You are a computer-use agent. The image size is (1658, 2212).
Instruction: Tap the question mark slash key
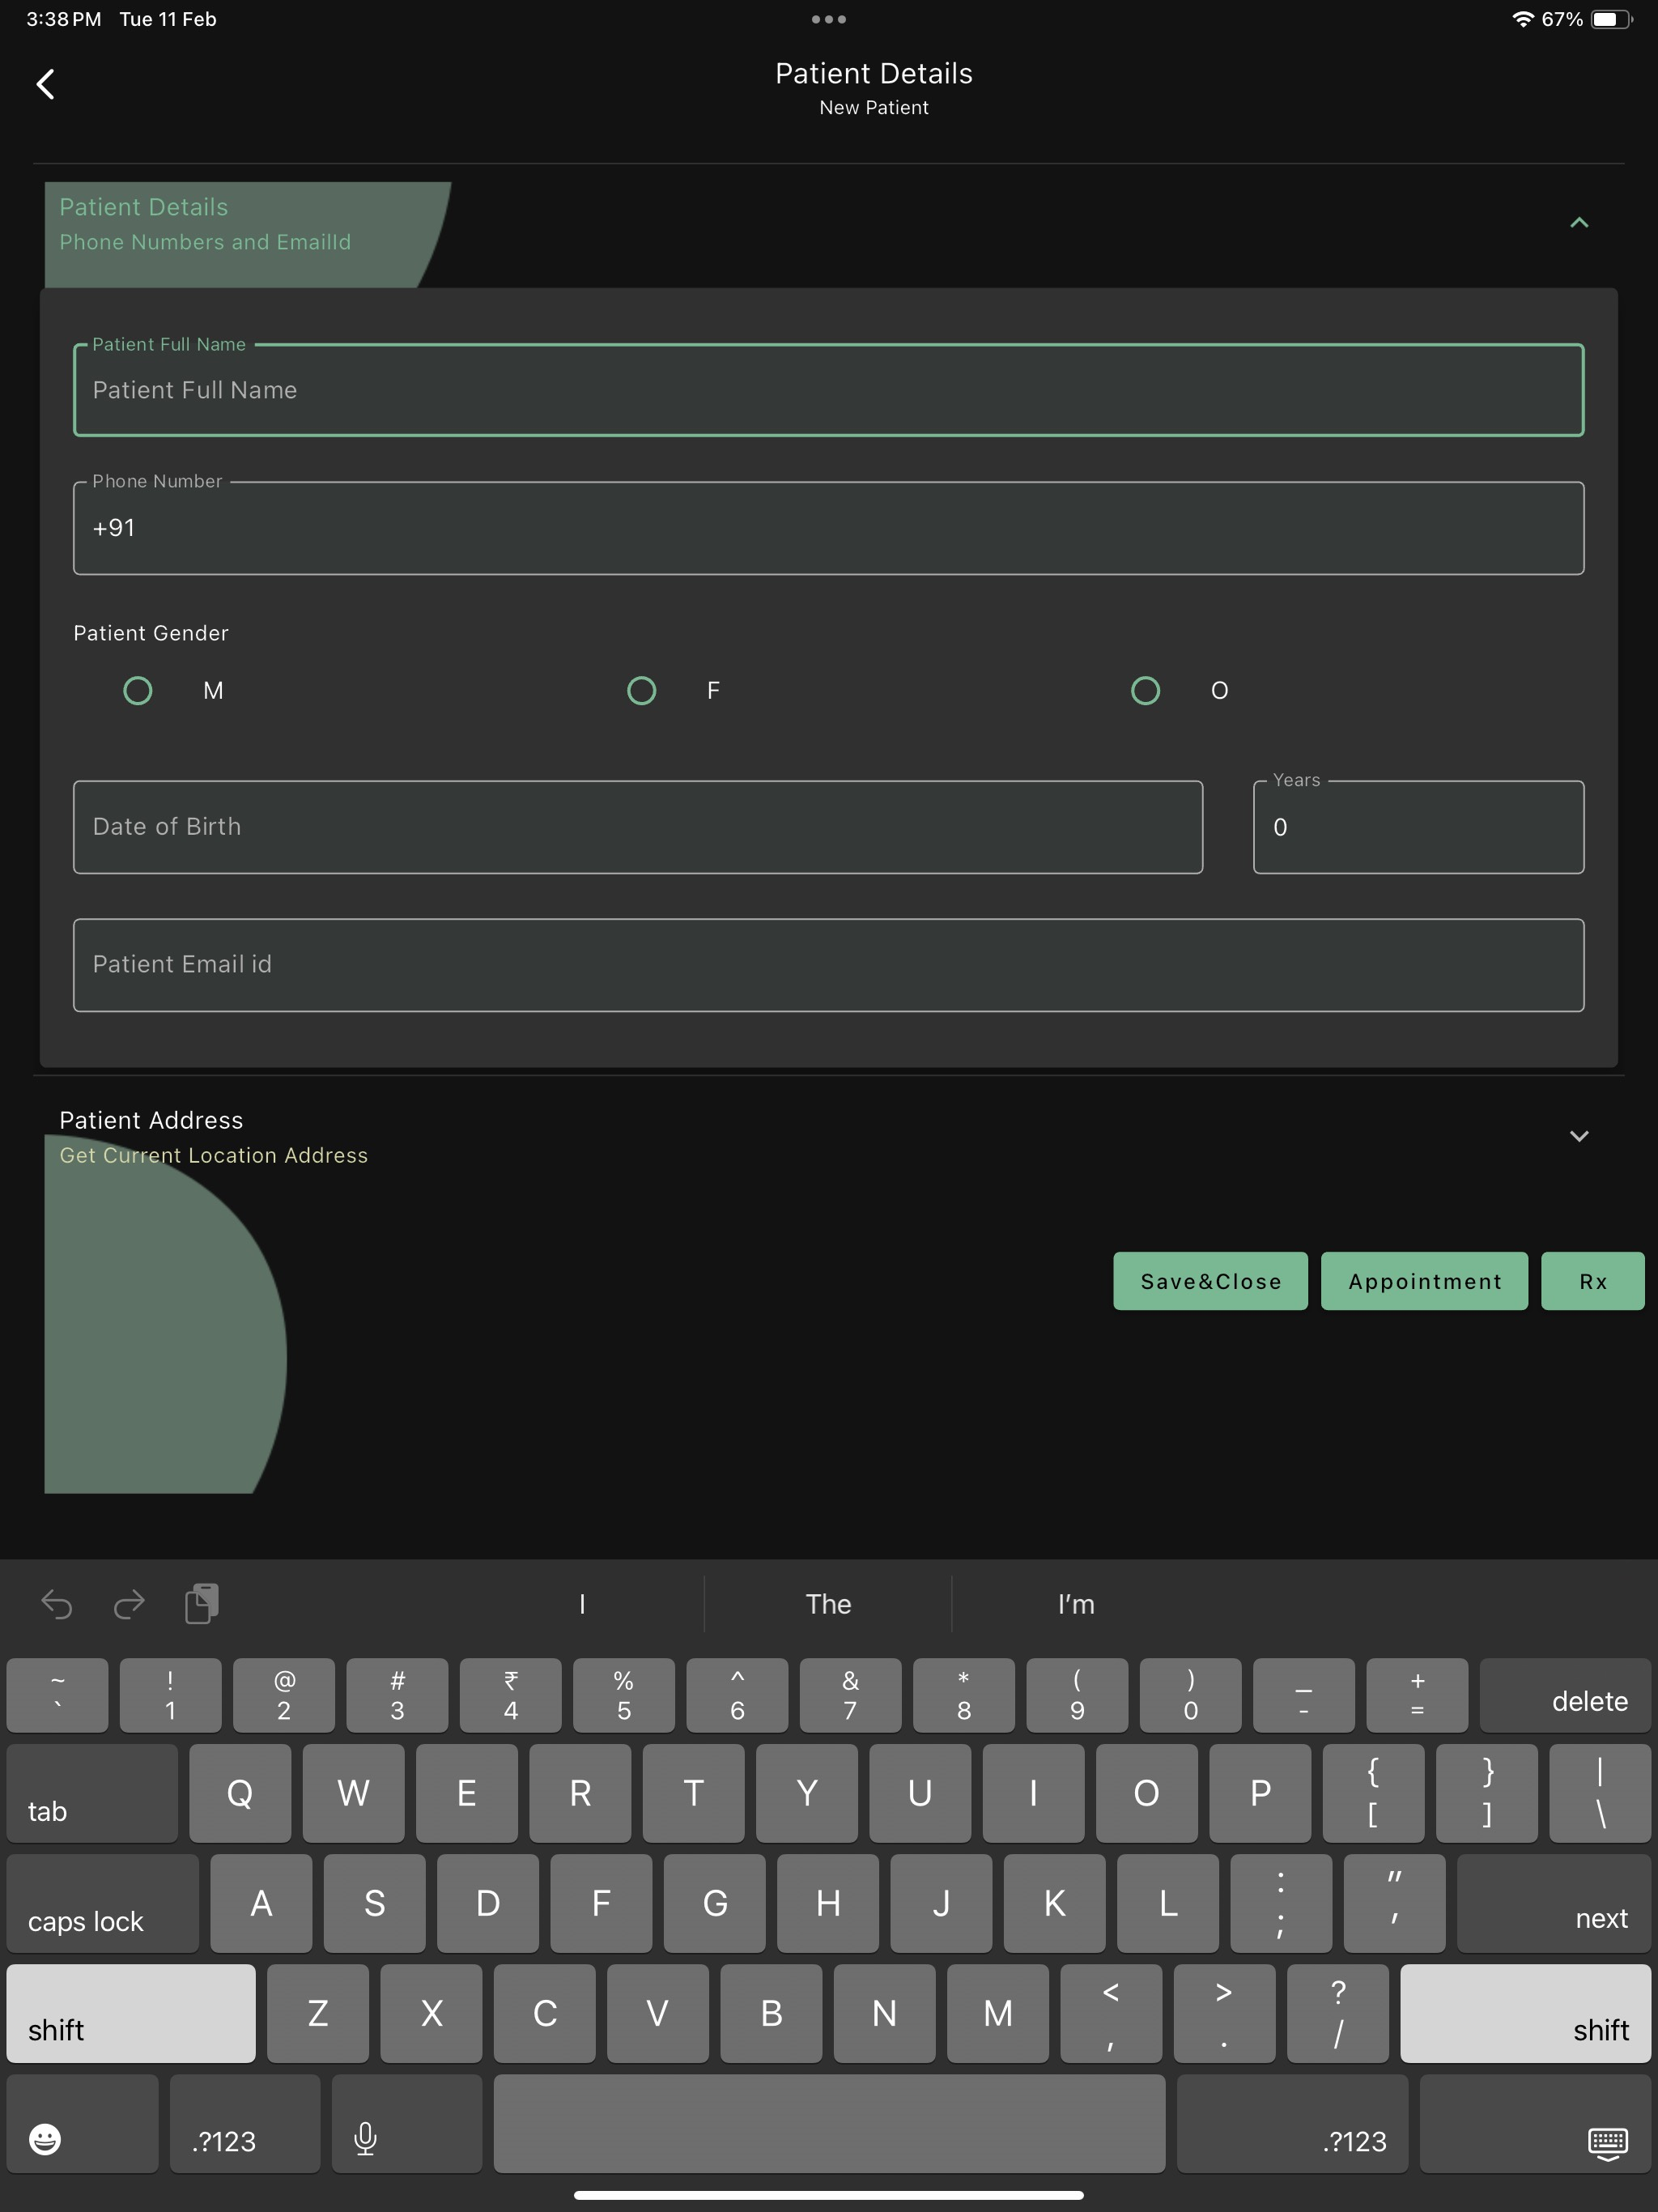[1338, 2014]
